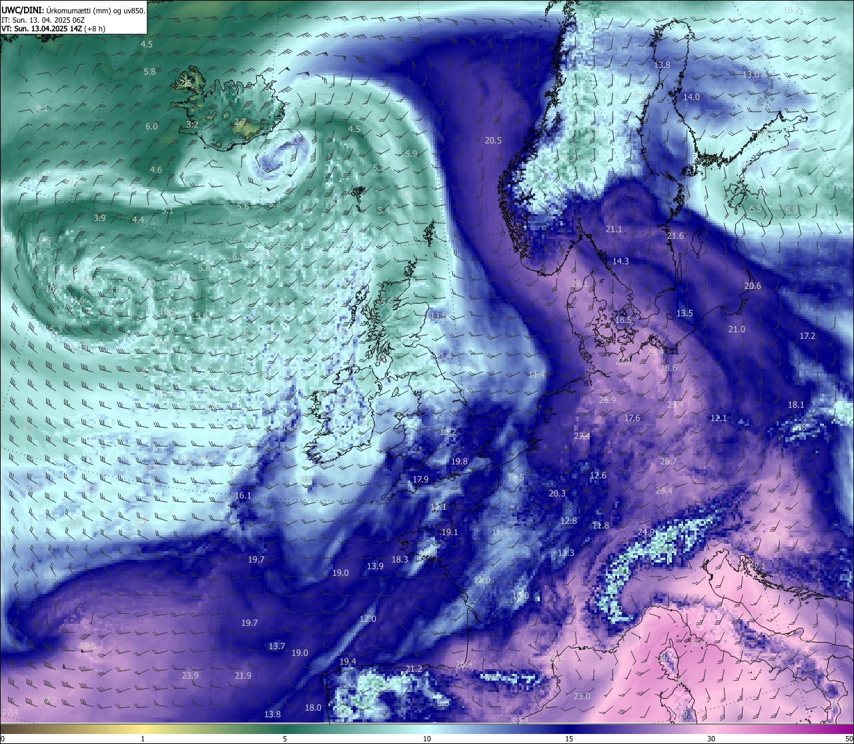Click the title "UWC/DINI: Úrkomumætti (mm) og uv850."
This screenshot has width=854, height=744.
tap(73, 11)
